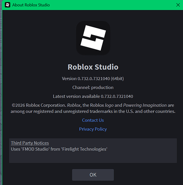Image resolution: width=183 pixels, height=185 pixels.
Task: Click the green title bar's empty area
Action: click(111, 5)
